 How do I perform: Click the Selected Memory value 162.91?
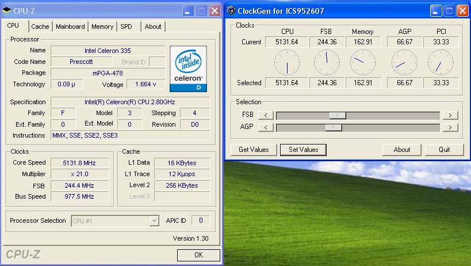tap(363, 83)
